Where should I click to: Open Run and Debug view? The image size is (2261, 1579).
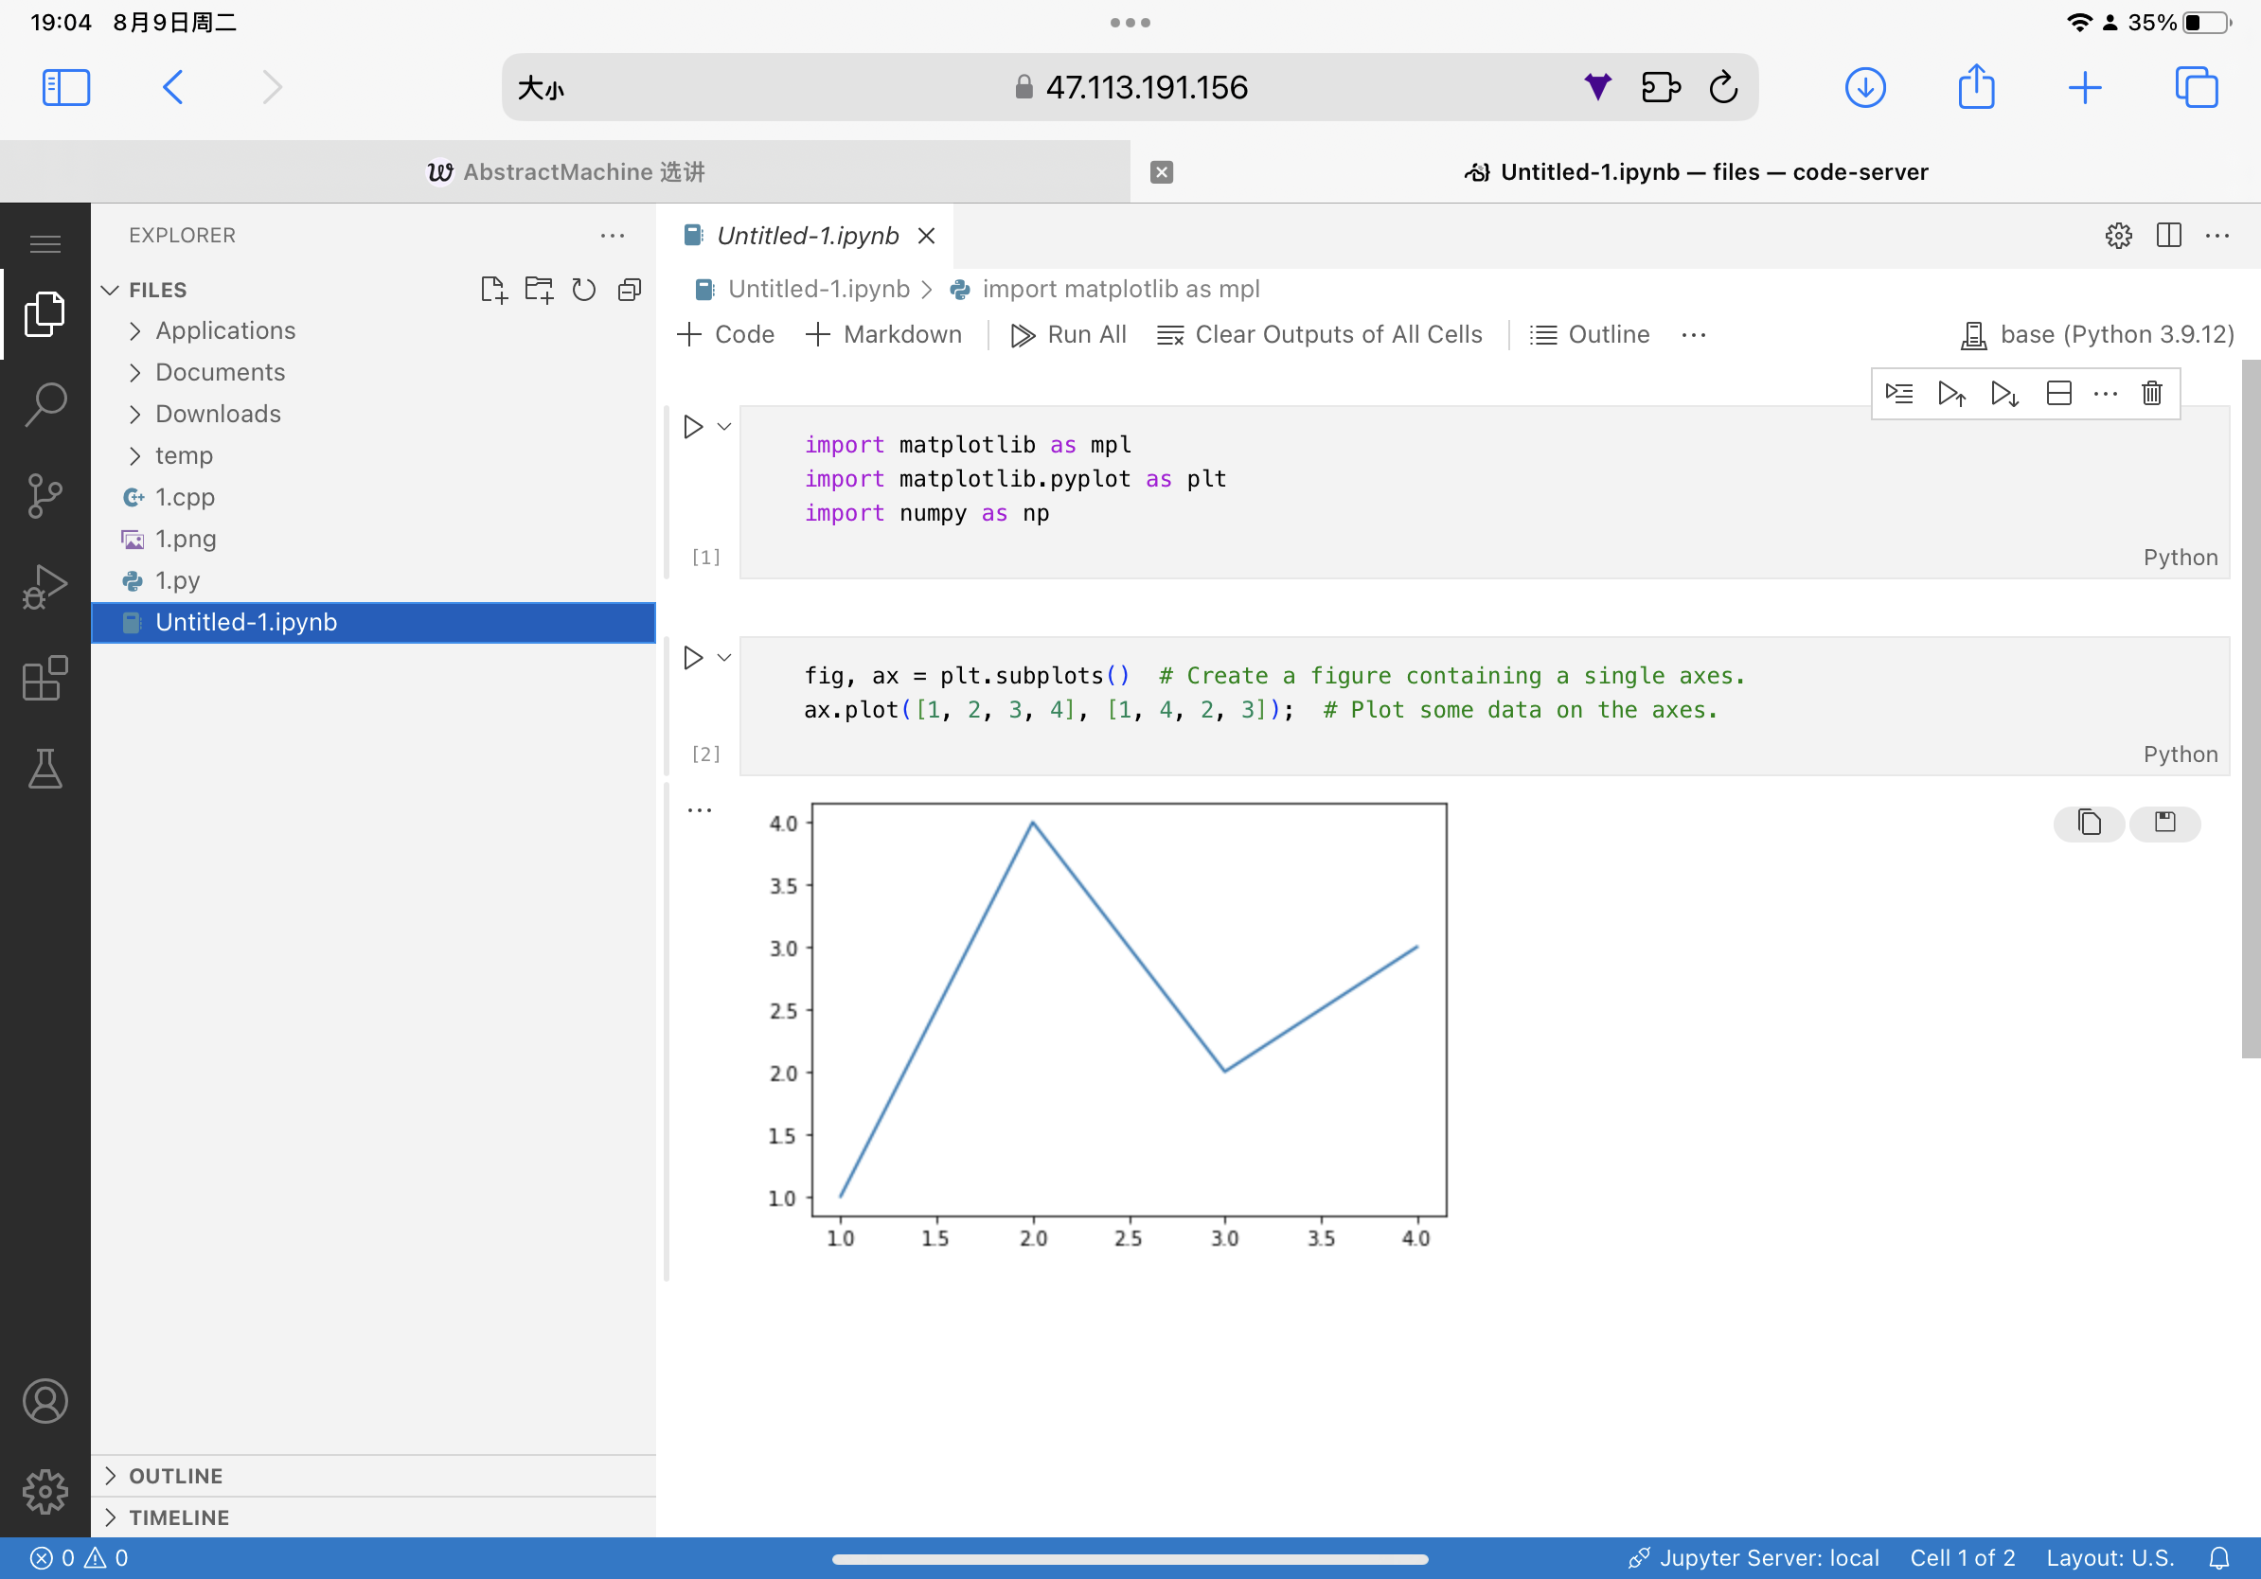[45, 587]
